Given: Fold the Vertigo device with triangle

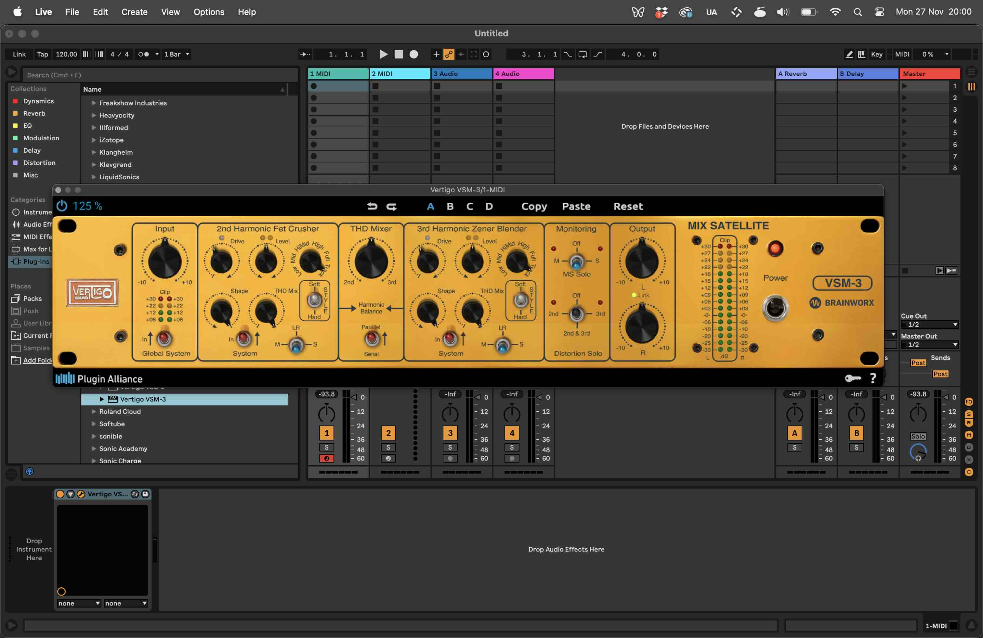Looking at the screenshot, I should pos(71,494).
